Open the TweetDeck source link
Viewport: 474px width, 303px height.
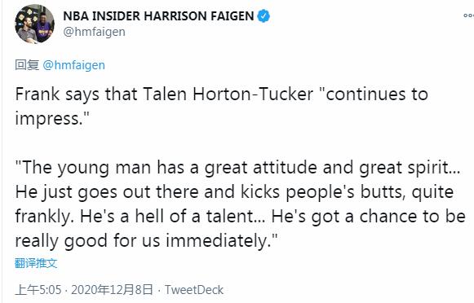[194, 290]
